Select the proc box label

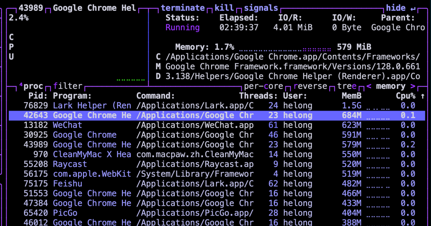33,86
